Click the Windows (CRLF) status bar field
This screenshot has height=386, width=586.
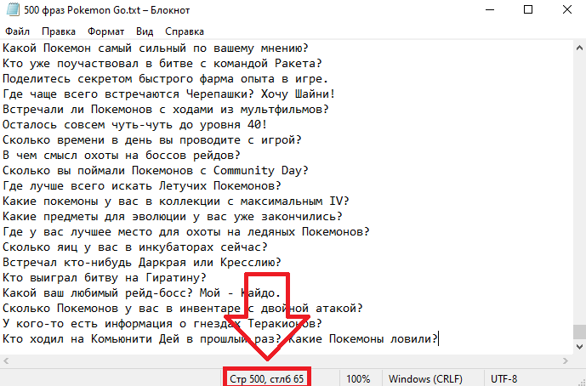coord(427,378)
